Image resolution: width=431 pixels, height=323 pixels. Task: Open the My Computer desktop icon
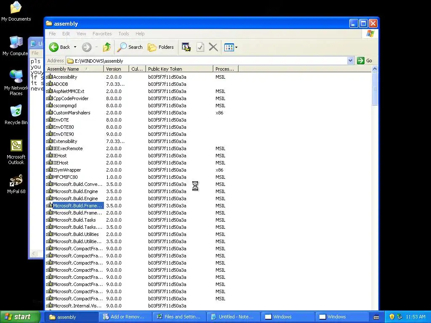point(16,45)
